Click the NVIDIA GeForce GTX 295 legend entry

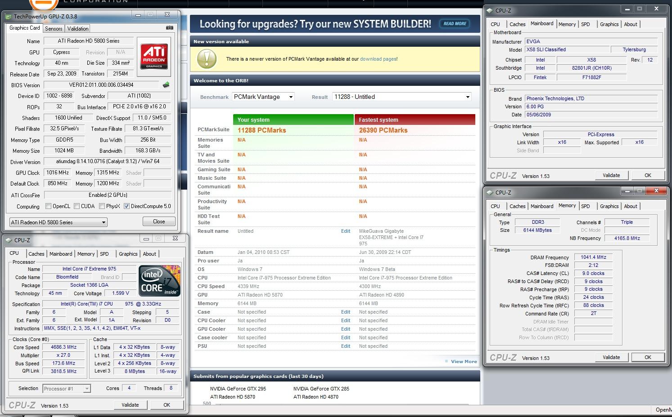click(238, 389)
